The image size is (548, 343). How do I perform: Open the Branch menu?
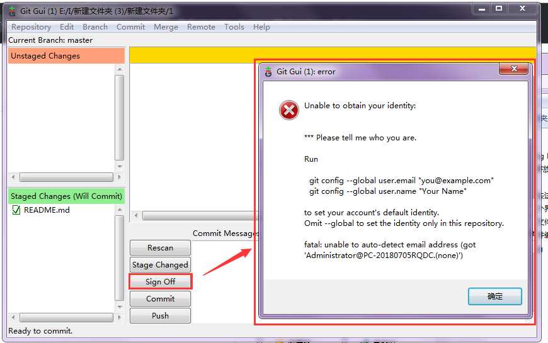(x=95, y=27)
